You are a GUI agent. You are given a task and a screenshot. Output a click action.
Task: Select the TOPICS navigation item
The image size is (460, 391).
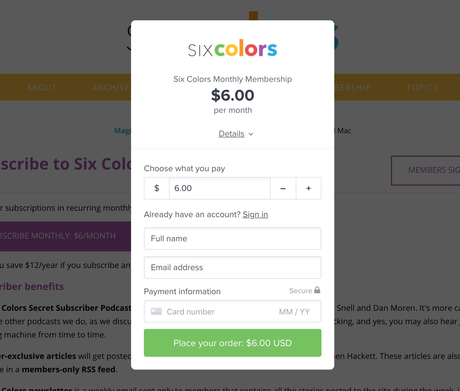[422, 87]
